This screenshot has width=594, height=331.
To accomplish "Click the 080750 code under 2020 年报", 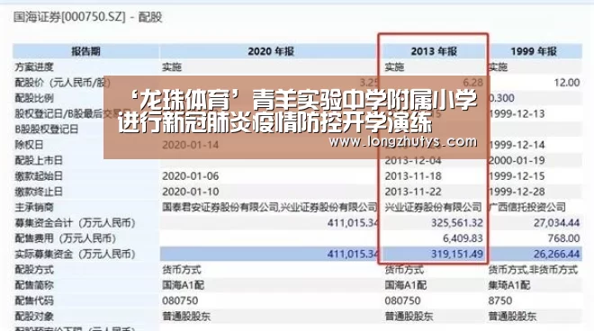I will (x=180, y=300).
